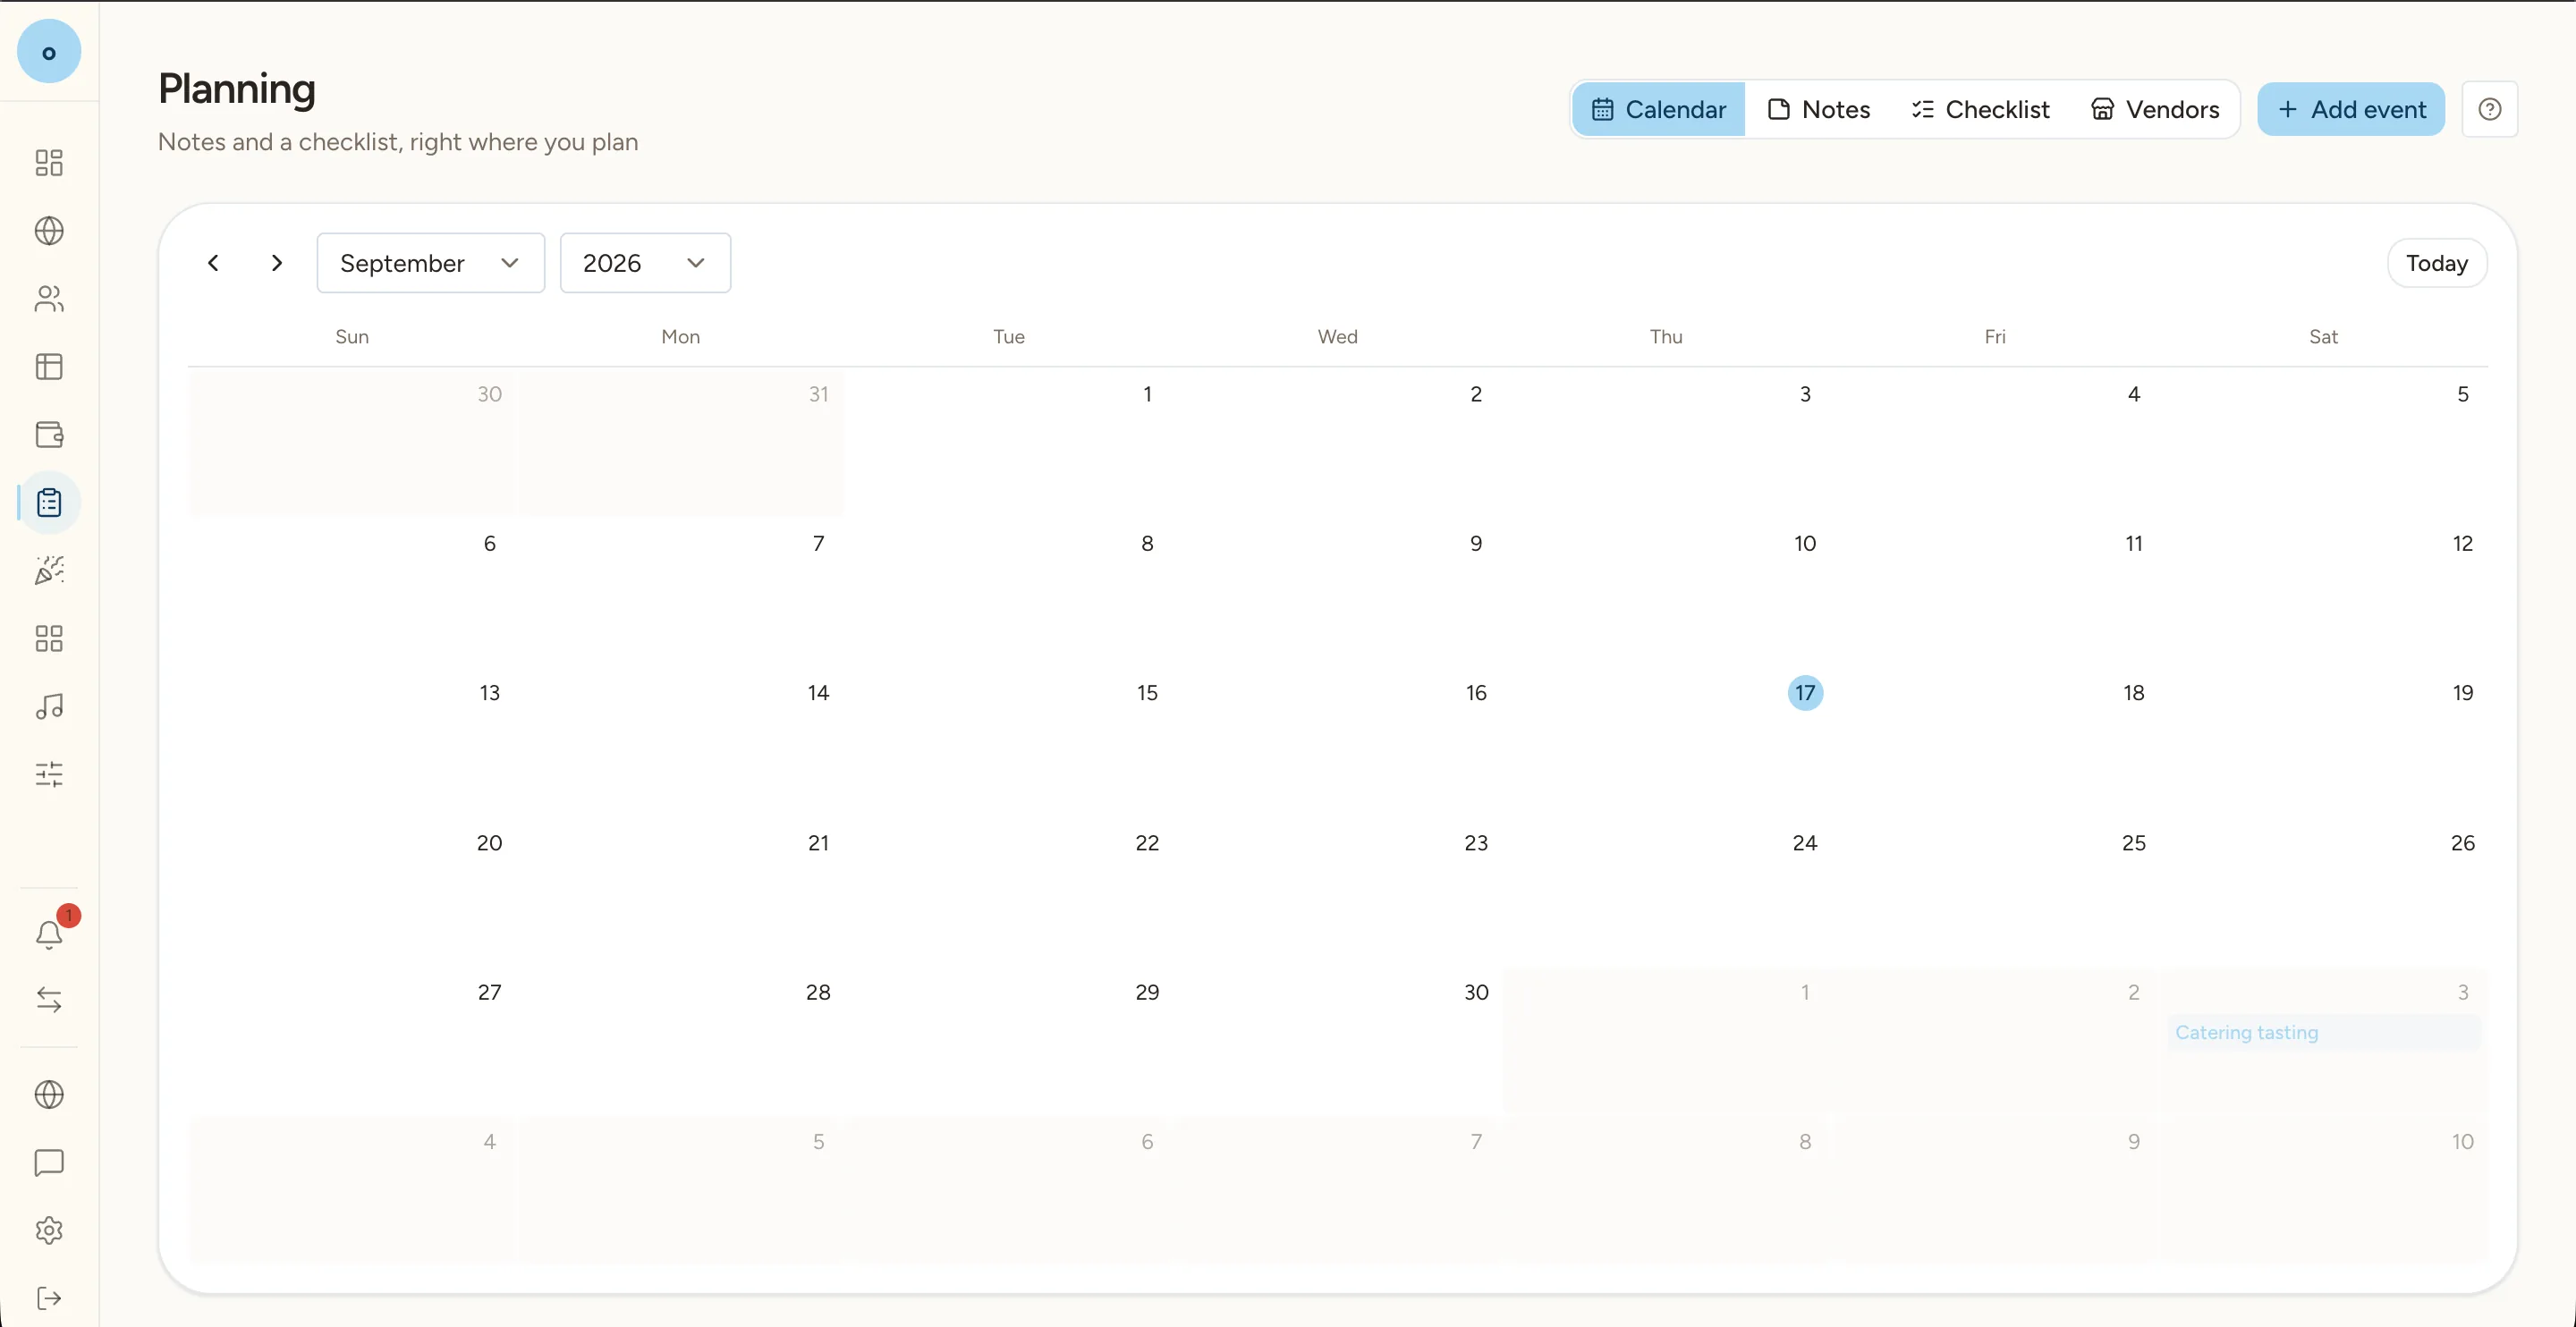Open the sliders adjustments icon
The height and width of the screenshot is (1327, 2576).
pos(49,774)
